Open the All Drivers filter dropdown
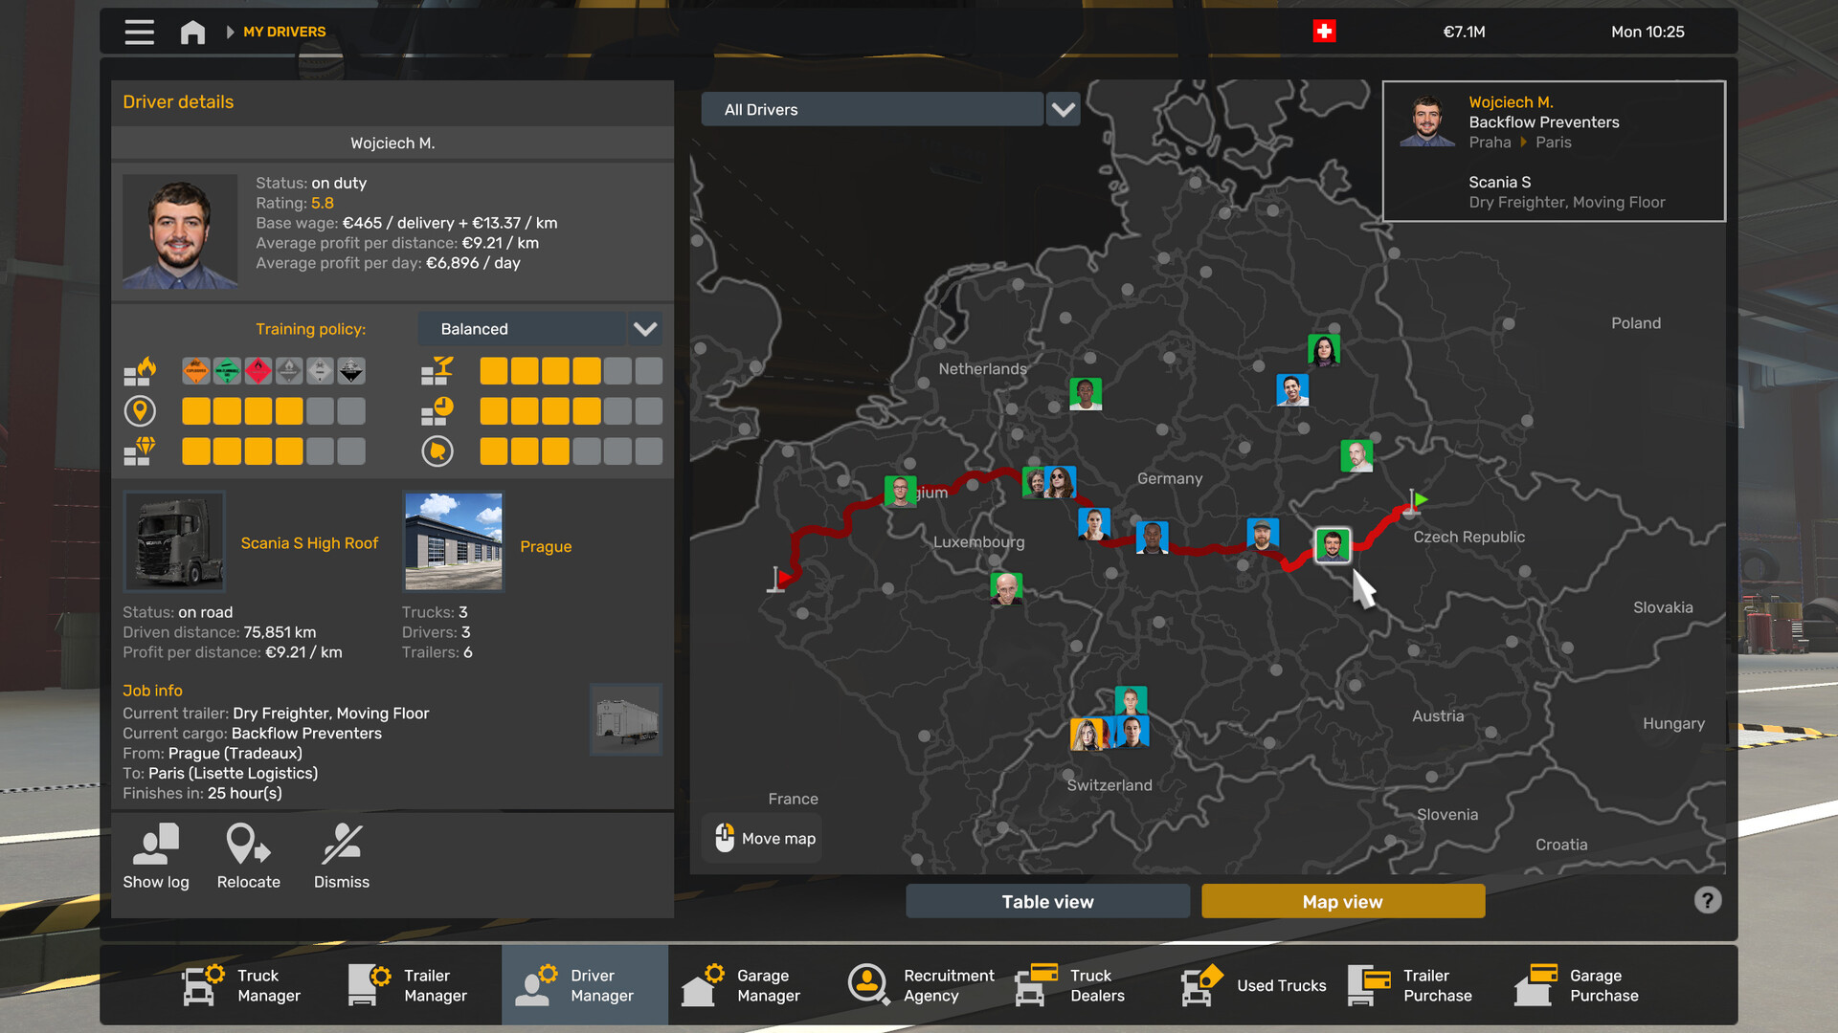 click(872, 109)
